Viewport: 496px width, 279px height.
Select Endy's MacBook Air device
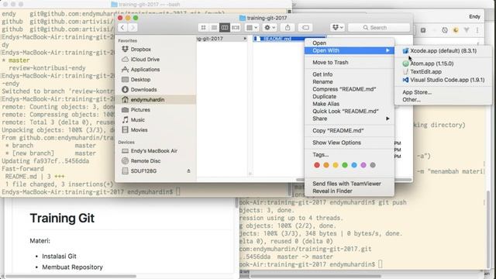pos(153,151)
